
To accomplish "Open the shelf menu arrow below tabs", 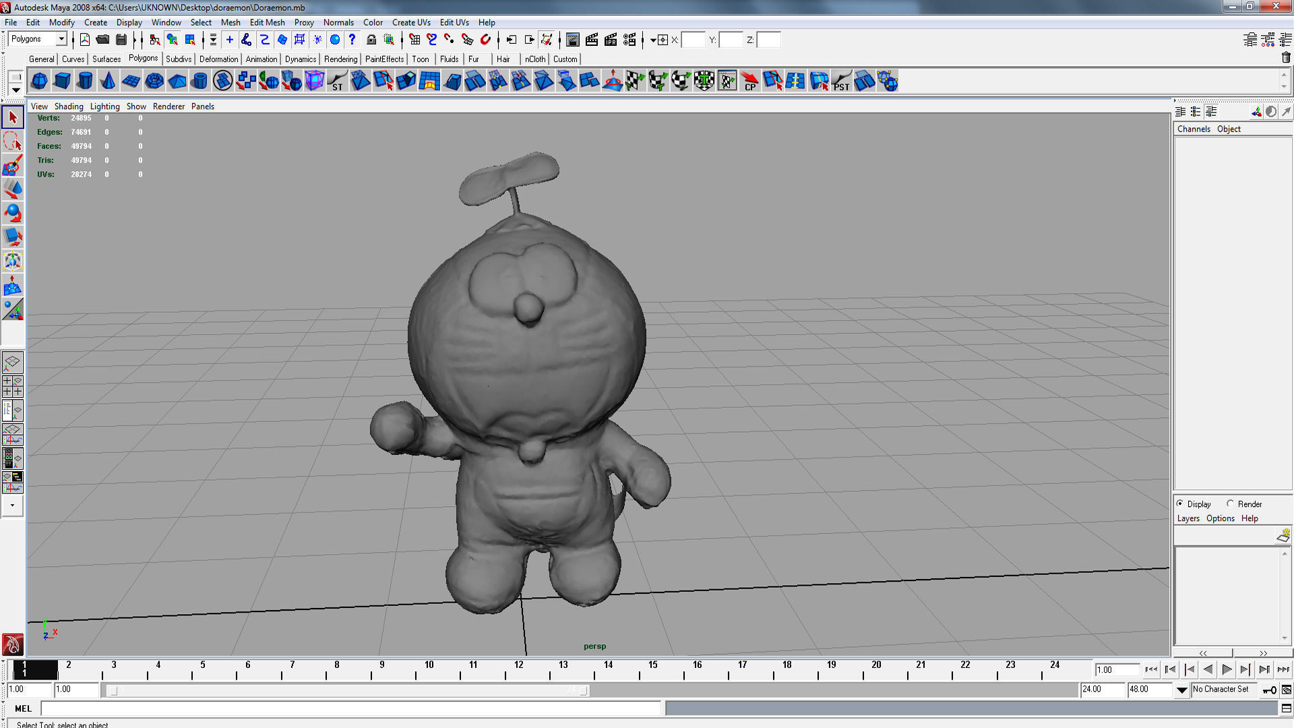I will coord(16,90).
